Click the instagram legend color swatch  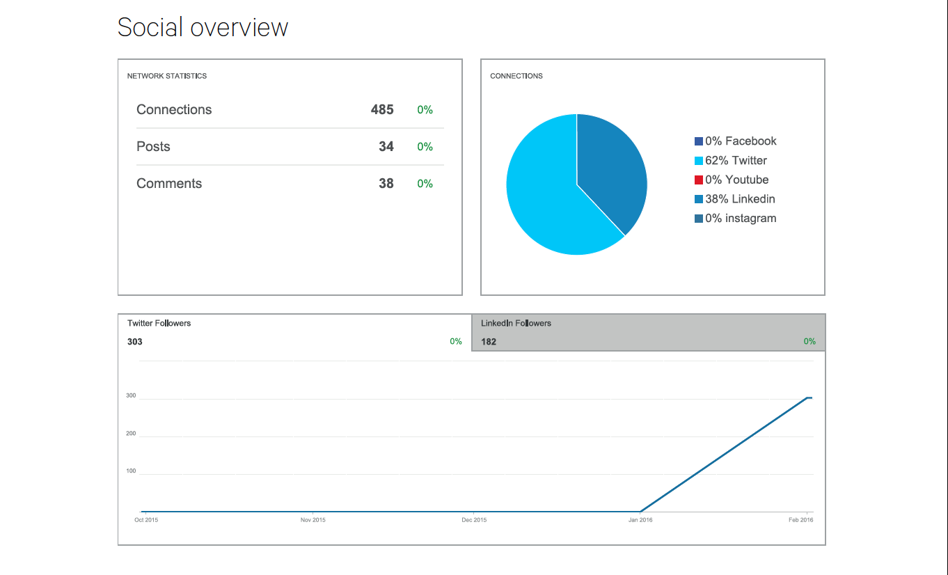click(x=699, y=219)
